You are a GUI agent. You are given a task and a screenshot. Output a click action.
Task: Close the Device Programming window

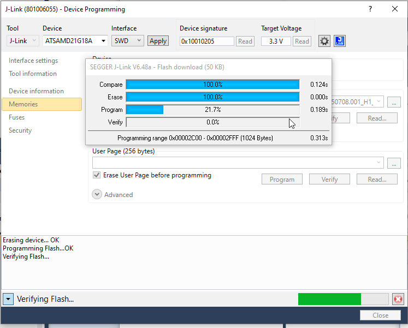pyautogui.click(x=395, y=9)
